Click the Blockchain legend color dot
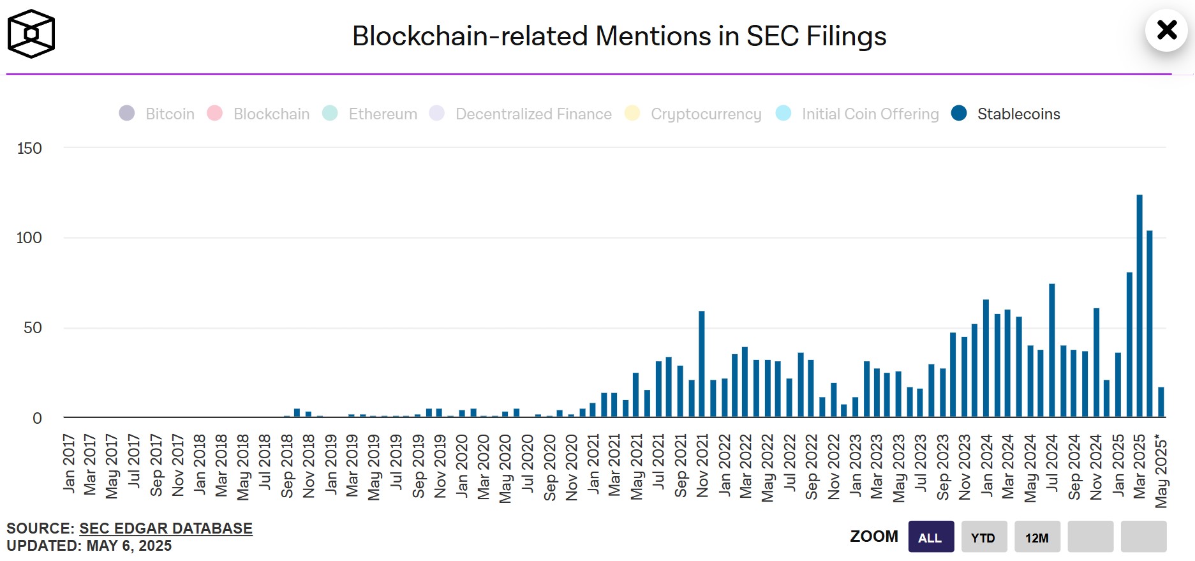The height and width of the screenshot is (561, 1195). (215, 113)
